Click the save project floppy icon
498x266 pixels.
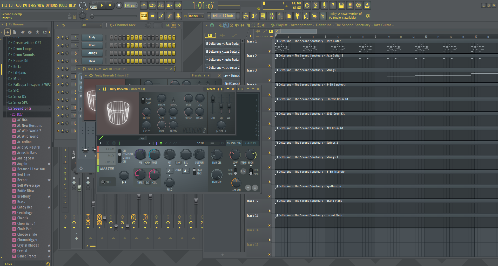[341, 5]
